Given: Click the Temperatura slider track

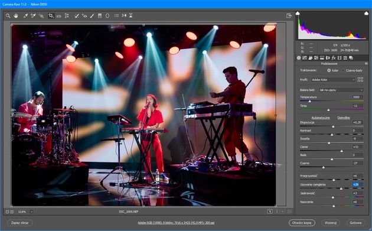Looking at the screenshot, I should pyautogui.click(x=332, y=101).
